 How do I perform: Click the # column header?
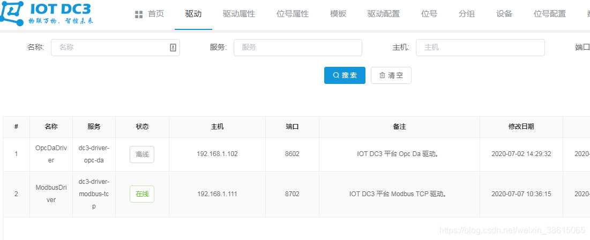tap(16, 127)
